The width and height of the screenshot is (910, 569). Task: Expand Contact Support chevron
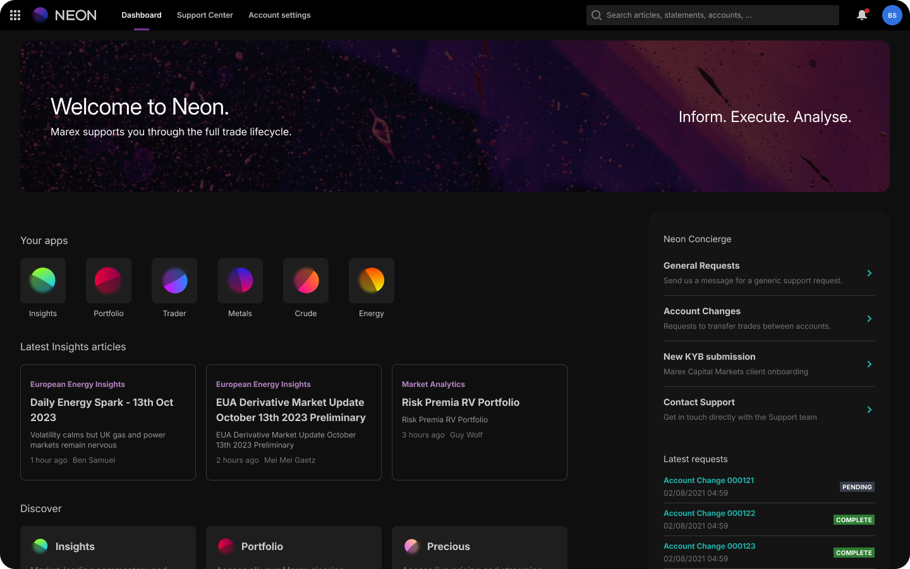click(870, 410)
